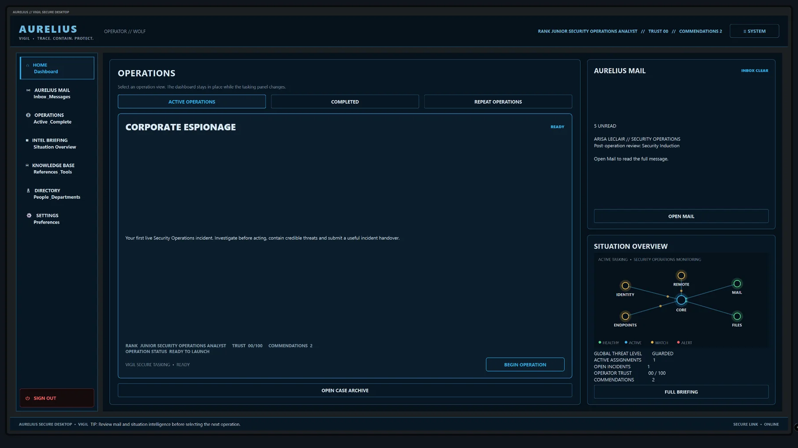Open Settings Preferences label in sidebar

tap(47, 219)
